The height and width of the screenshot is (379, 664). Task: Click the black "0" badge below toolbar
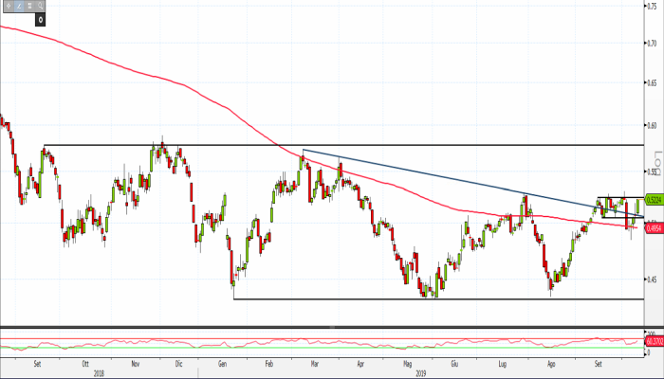coord(40,18)
